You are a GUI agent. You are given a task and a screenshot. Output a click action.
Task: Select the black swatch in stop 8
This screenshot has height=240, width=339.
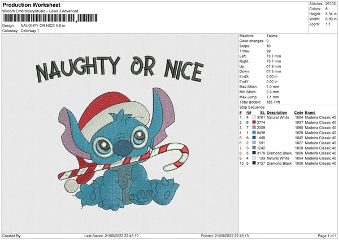[254, 153]
